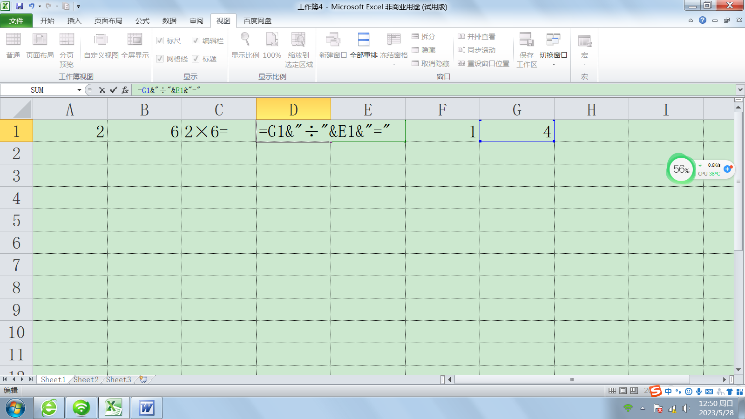The width and height of the screenshot is (745, 419).
Task: Select the Sheet3 worksheet tab
Action: pos(119,379)
